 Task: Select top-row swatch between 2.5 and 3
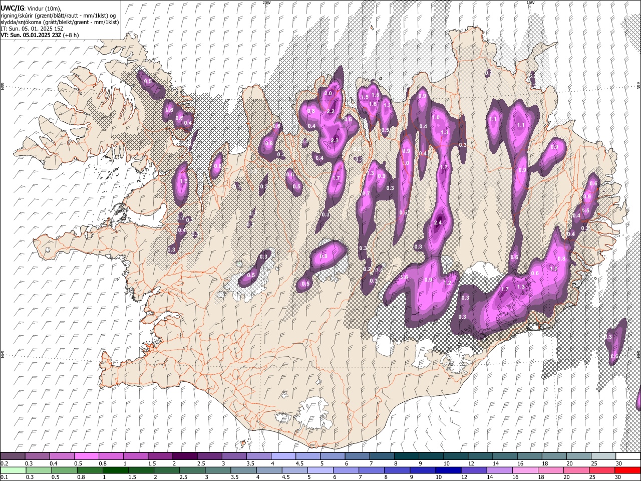tap(209, 456)
